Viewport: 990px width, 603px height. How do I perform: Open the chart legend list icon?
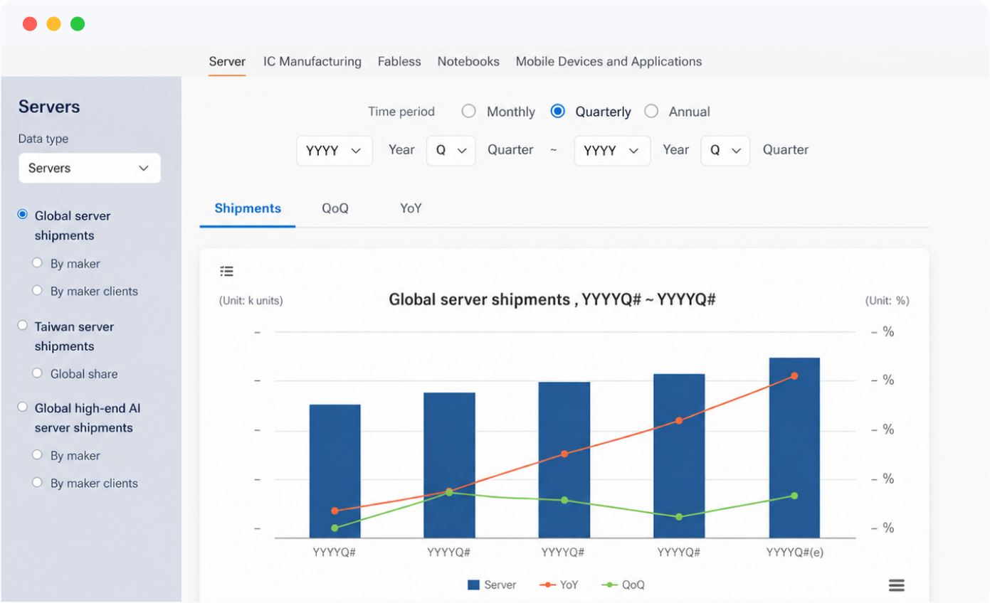click(227, 271)
